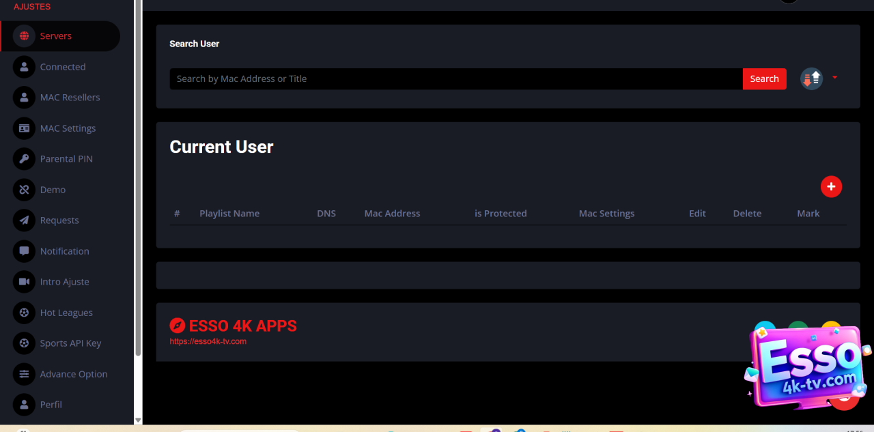
Task: Open the Sports API Key menu item
Action: (70, 343)
